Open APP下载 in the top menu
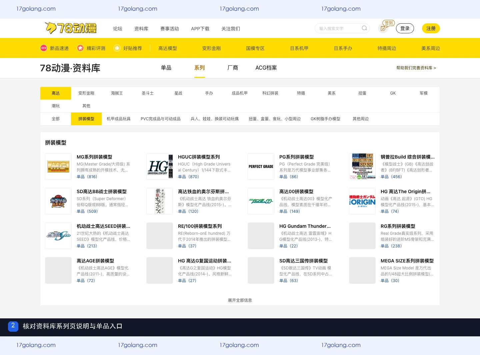Viewport: 480px width, 355px height. coord(200,29)
